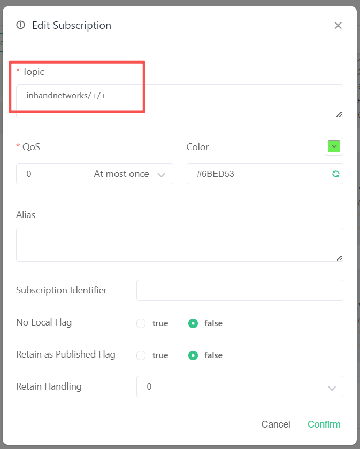Screen dimensions: 360x449
Task: Click the Topic box resize handle
Action: pos(339,114)
